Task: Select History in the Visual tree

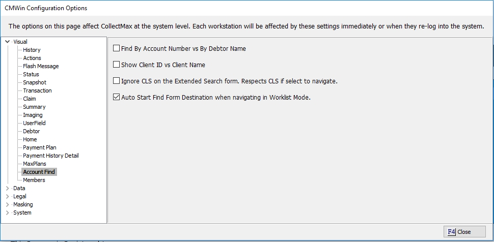Action: click(x=32, y=50)
